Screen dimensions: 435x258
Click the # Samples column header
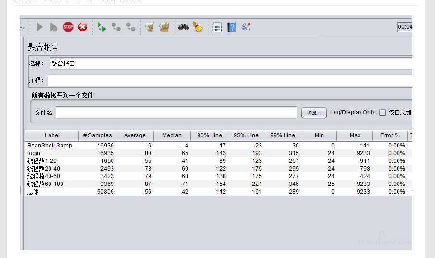point(98,135)
